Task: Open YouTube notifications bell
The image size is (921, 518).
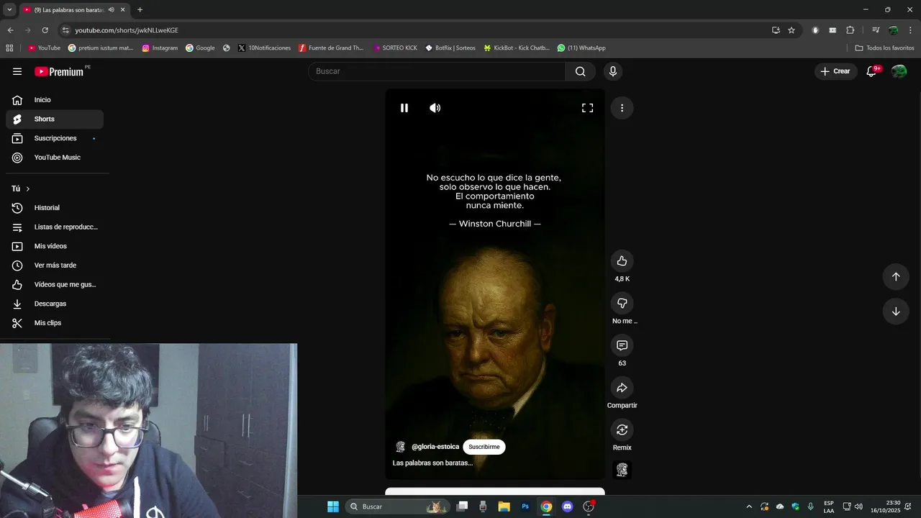Action: [872, 71]
